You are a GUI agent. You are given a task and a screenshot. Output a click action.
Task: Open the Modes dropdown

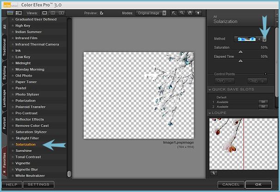click(153, 13)
